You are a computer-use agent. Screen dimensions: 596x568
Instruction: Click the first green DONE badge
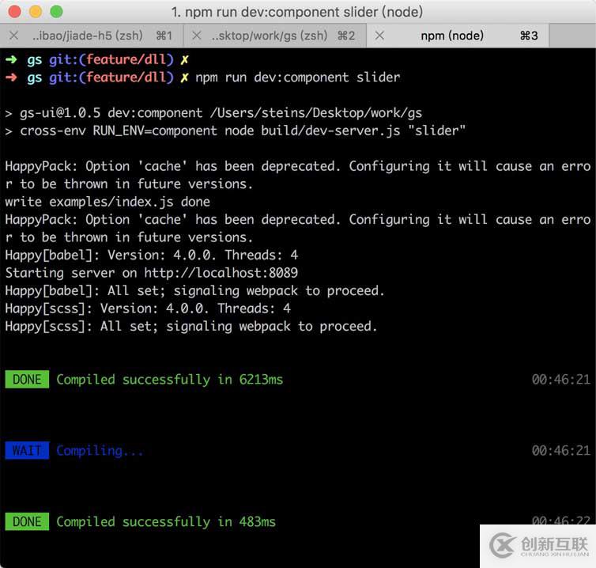(27, 379)
